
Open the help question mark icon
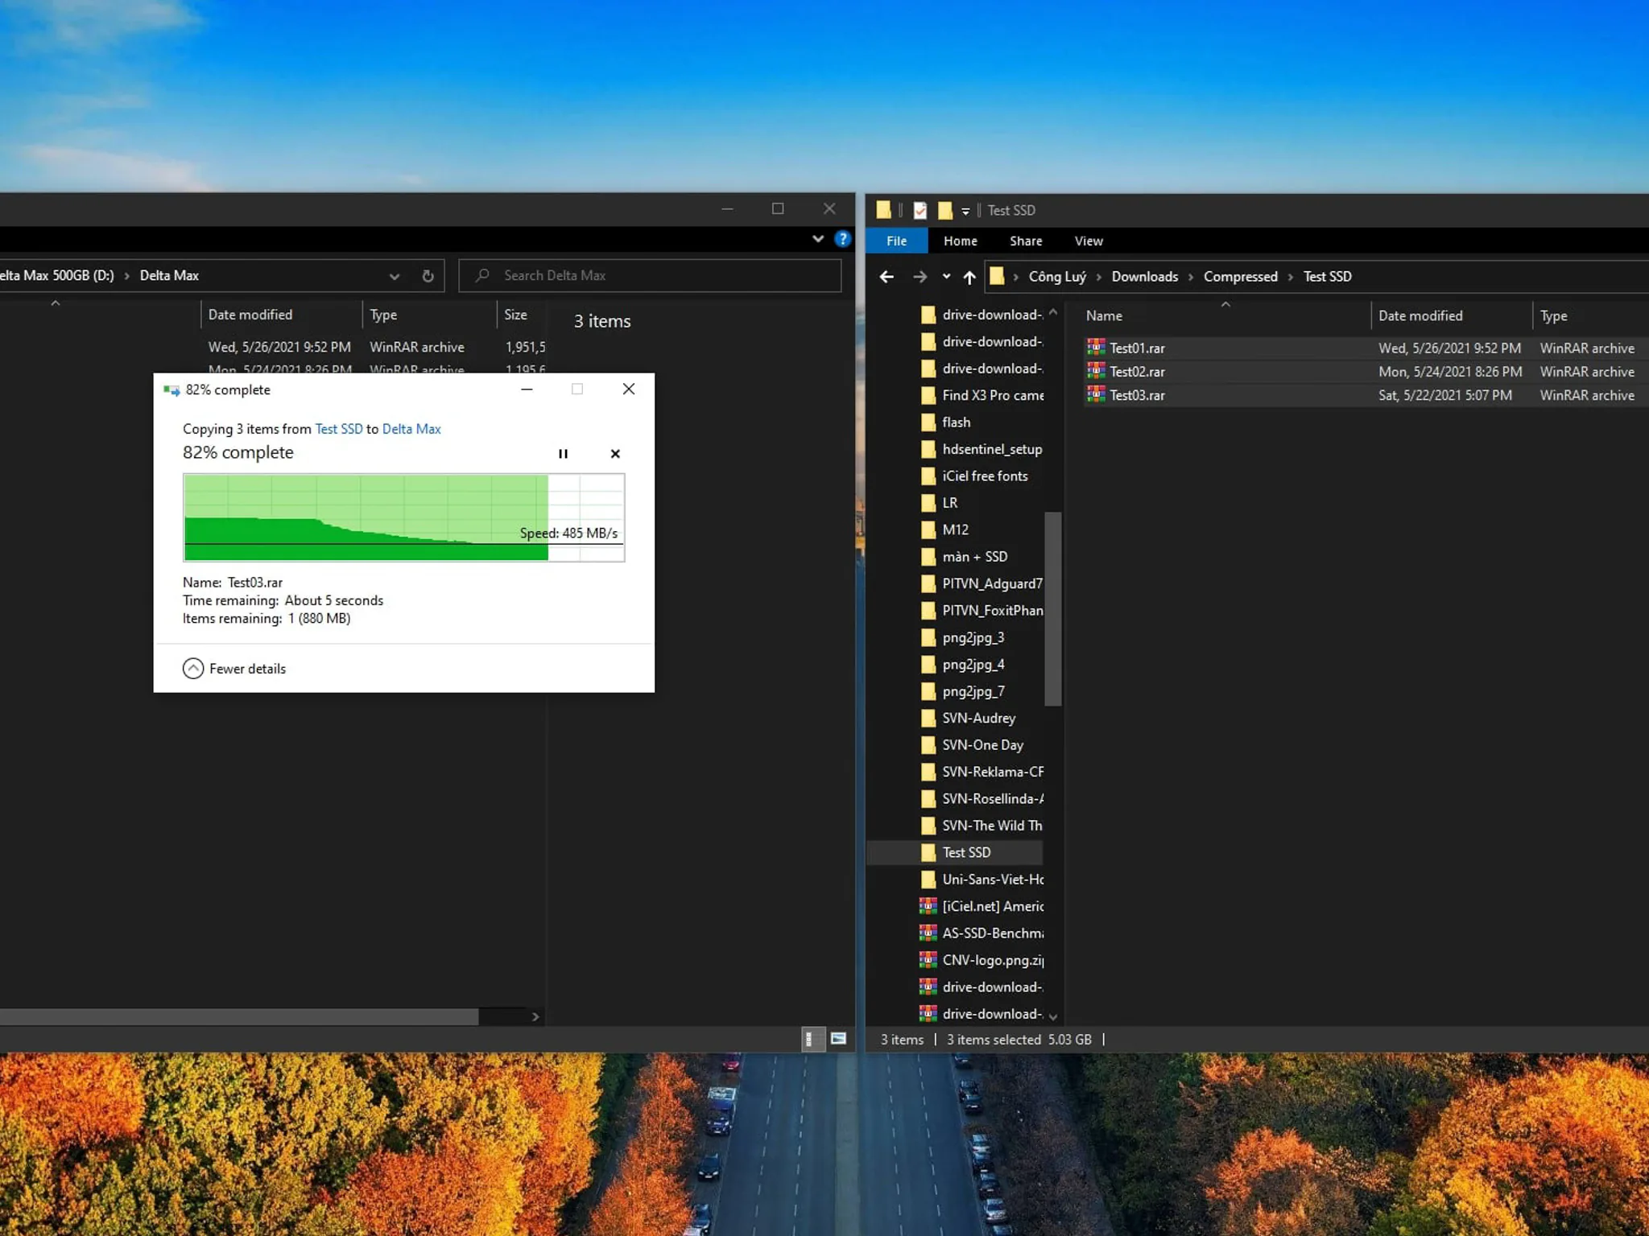[842, 239]
